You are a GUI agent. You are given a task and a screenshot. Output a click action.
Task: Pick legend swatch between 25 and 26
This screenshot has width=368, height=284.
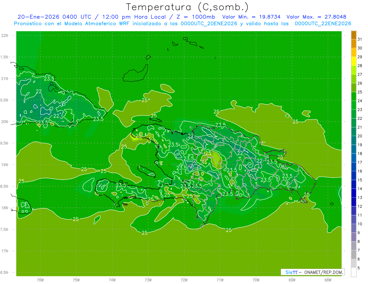[x=354, y=88]
